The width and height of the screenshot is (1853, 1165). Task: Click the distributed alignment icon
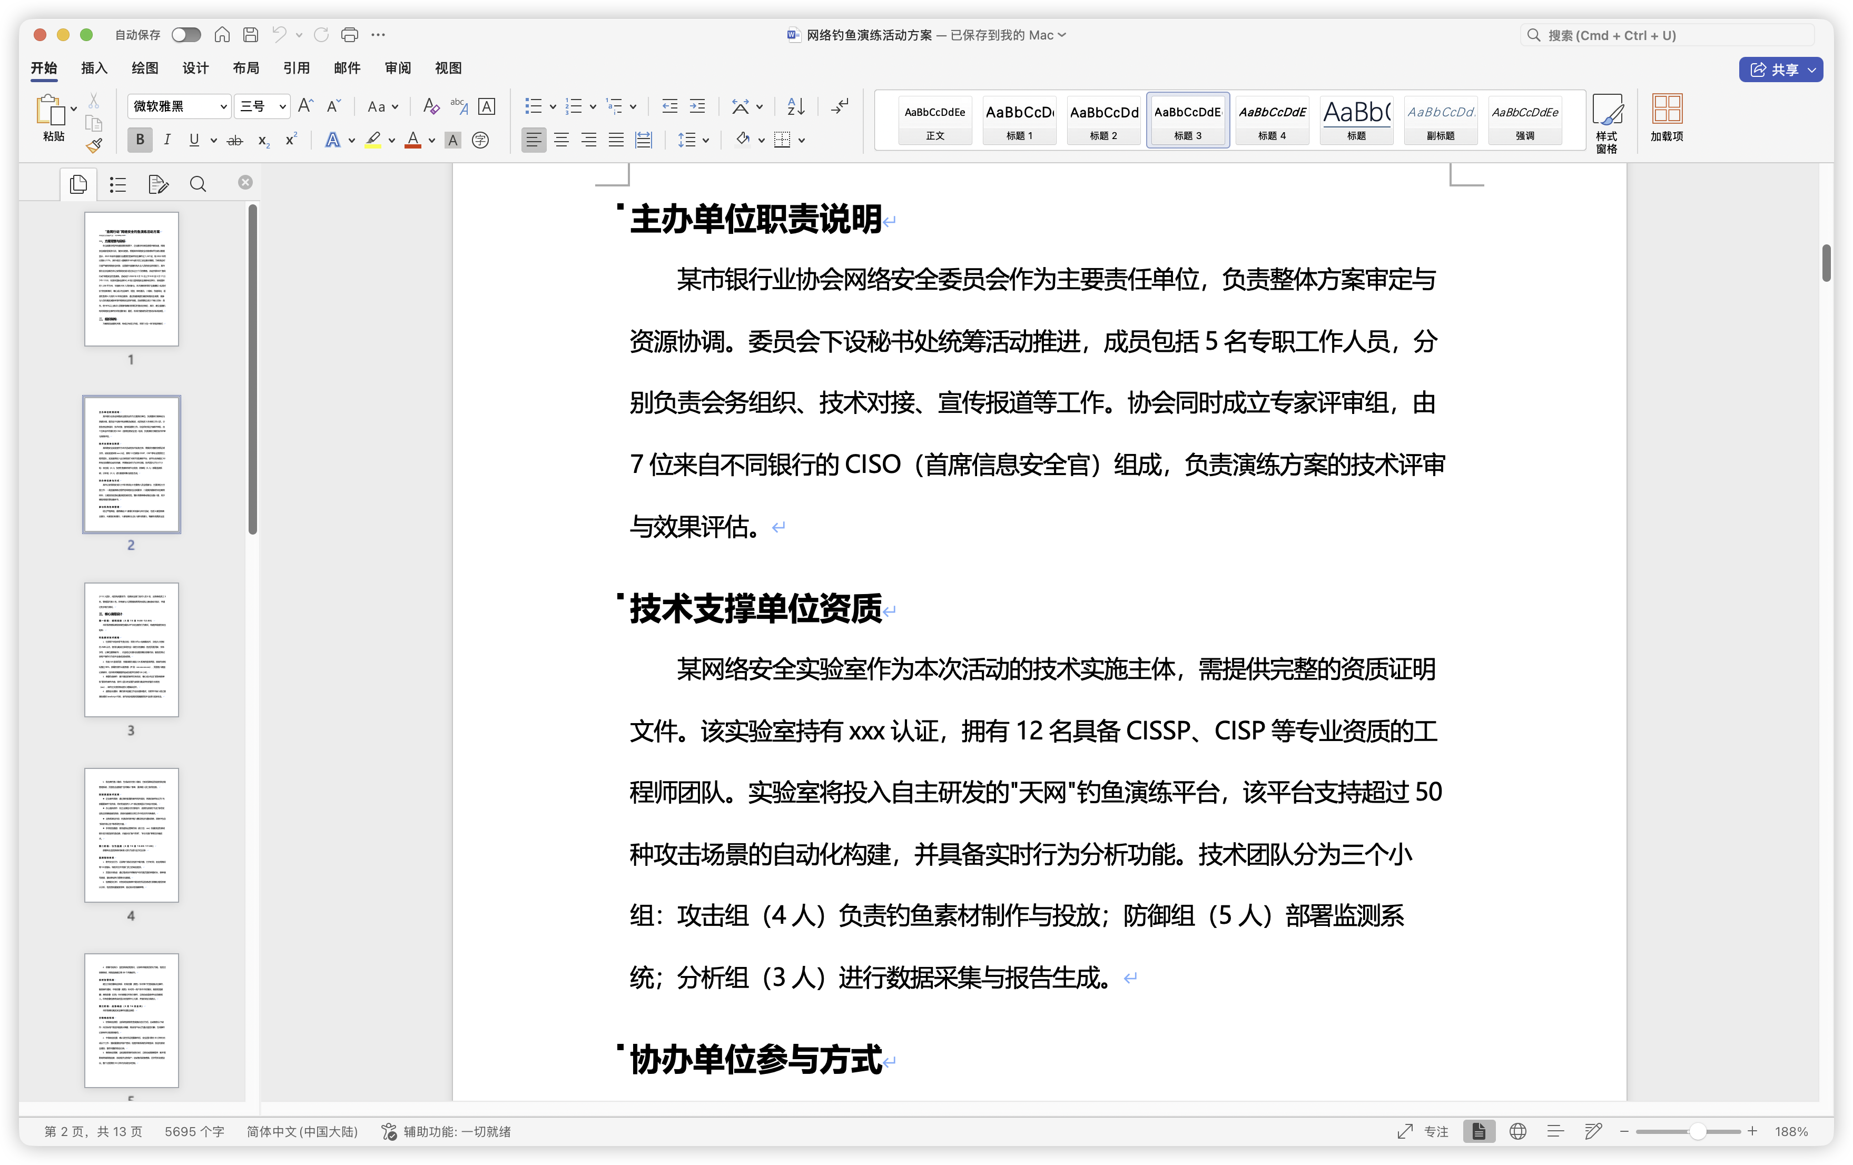(x=643, y=140)
